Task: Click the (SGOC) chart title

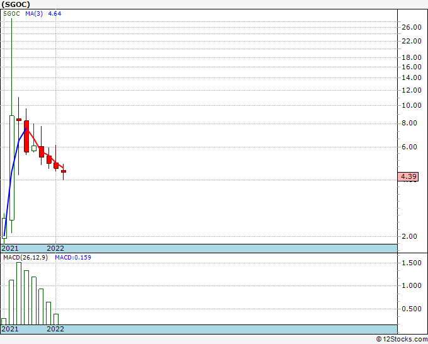Action: [16, 4]
